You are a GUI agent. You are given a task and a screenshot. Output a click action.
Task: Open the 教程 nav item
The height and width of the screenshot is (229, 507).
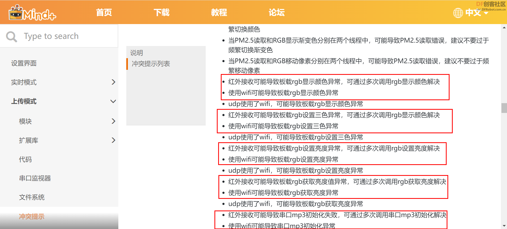(x=219, y=12)
